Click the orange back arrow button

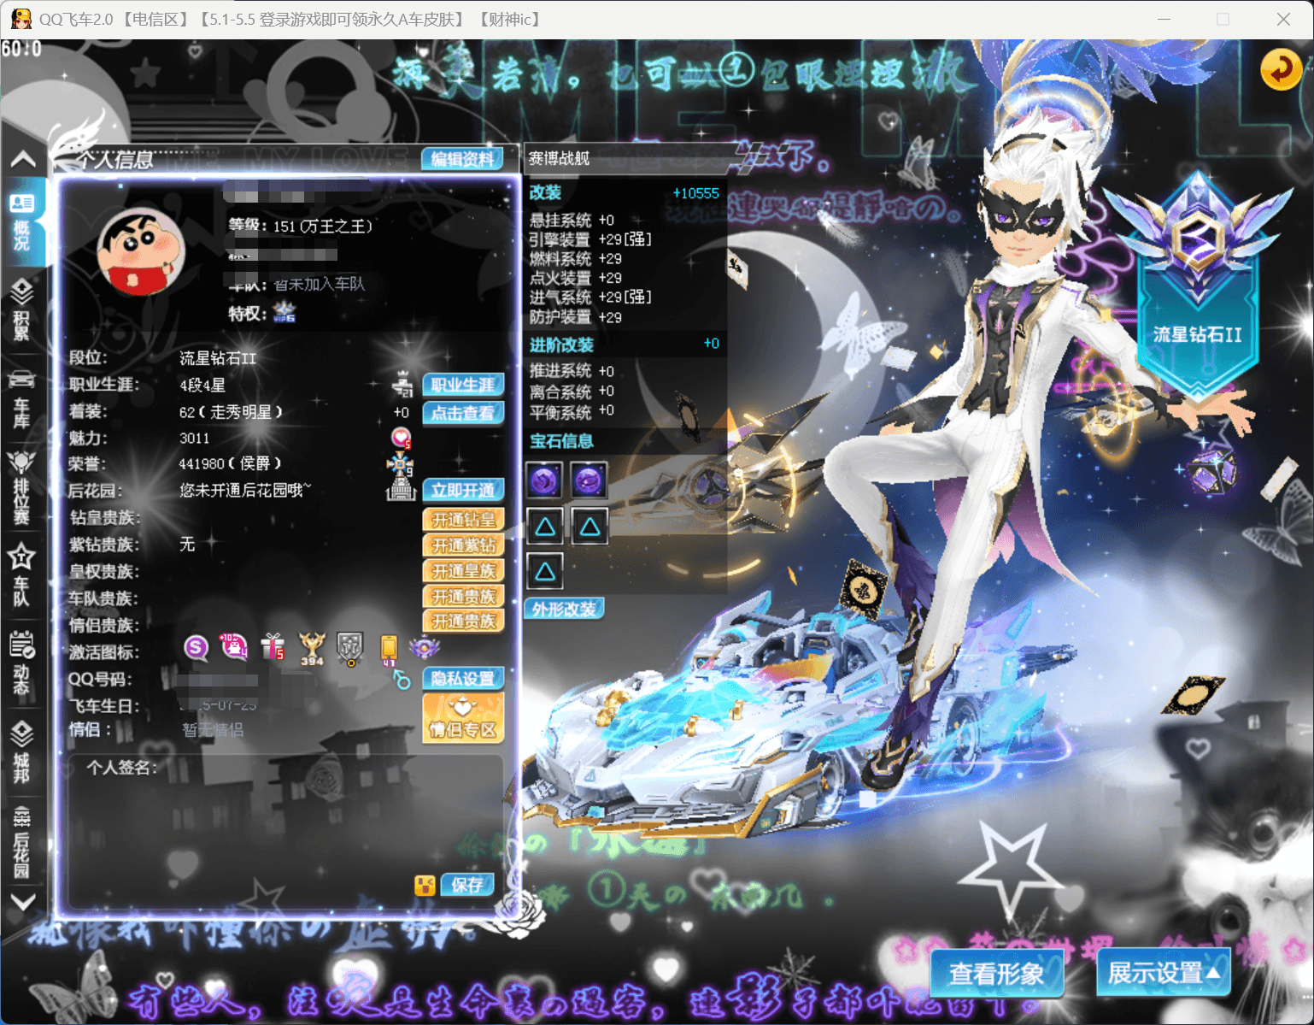pyautogui.click(x=1281, y=69)
